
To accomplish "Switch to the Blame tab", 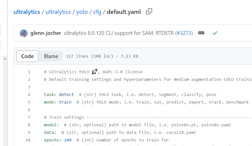I will tap(50, 56).
